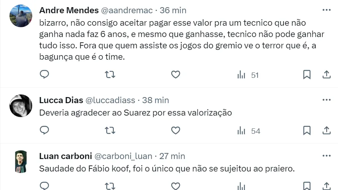Share Andre Mendes' tweet

point(326,75)
